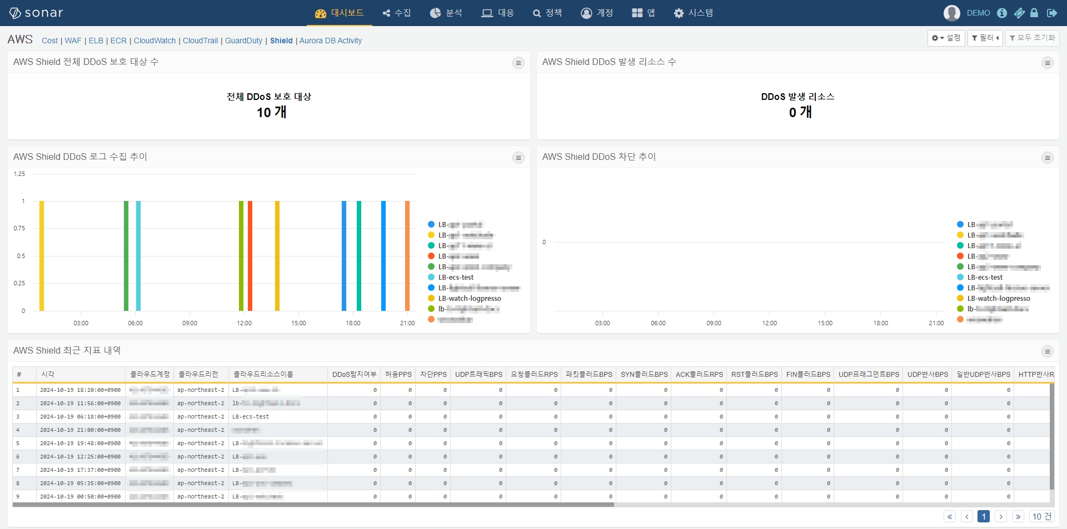The width and height of the screenshot is (1067, 529).
Task: Click red legend dot in 차단 추이 chart
Action: [x=960, y=256]
